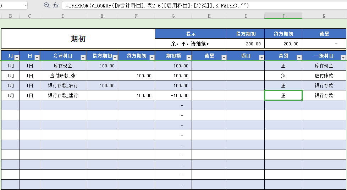Select column F header
Viewport: 347px width, 190px height.
(x=136, y=16)
